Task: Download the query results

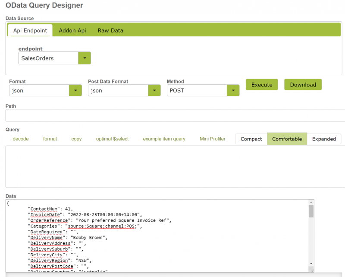Action: coord(303,85)
